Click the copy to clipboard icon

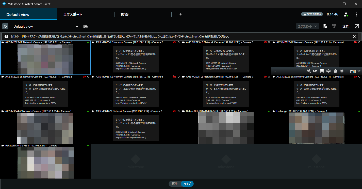tap(335, 71)
